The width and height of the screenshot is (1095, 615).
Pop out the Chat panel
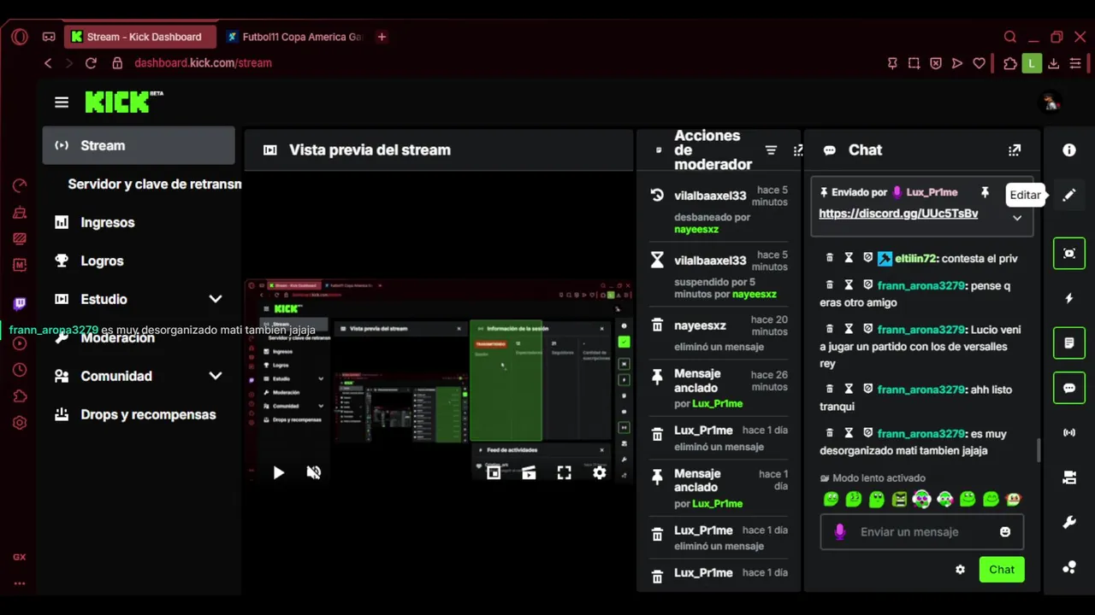tap(1015, 150)
